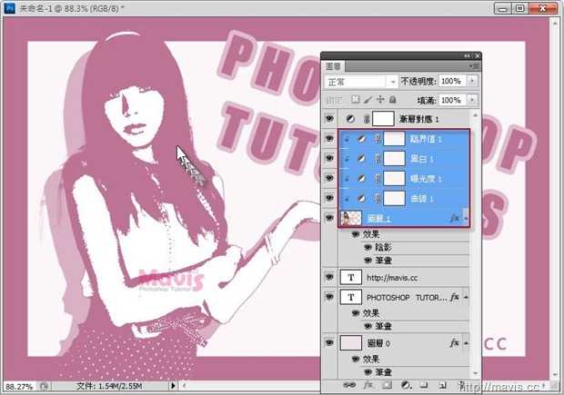Hide the http://mavis.cc text layer
The image size is (564, 395).
click(x=329, y=277)
